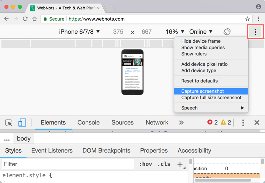The height and width of the screenshot is (183, 265).
Task: Close the DevTools panel
Action: point(257,123)
